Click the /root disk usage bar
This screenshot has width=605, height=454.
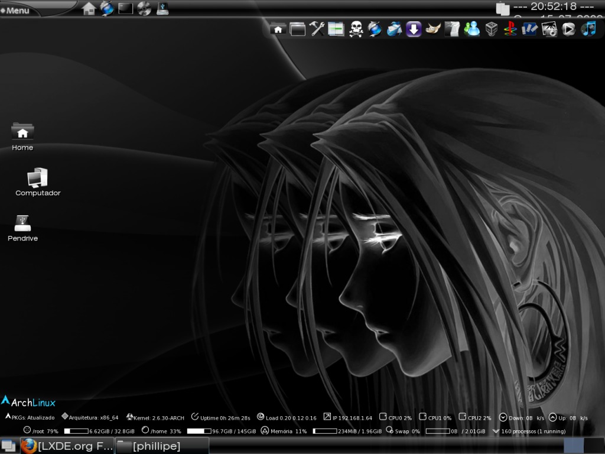76,431
